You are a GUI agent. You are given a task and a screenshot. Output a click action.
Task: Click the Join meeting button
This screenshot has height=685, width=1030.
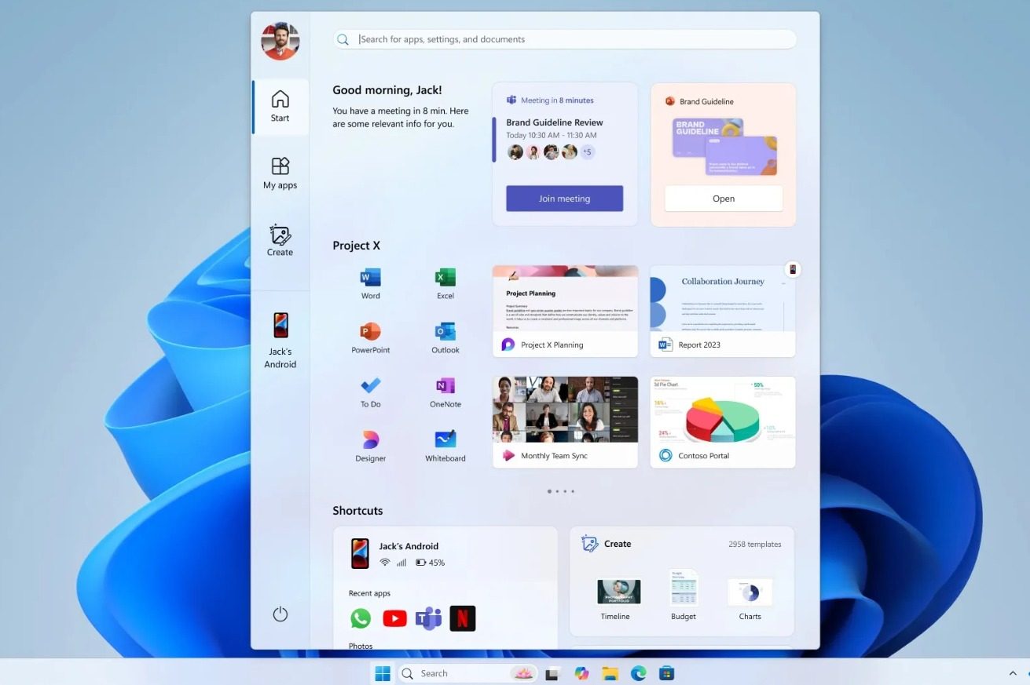point(564,199)
